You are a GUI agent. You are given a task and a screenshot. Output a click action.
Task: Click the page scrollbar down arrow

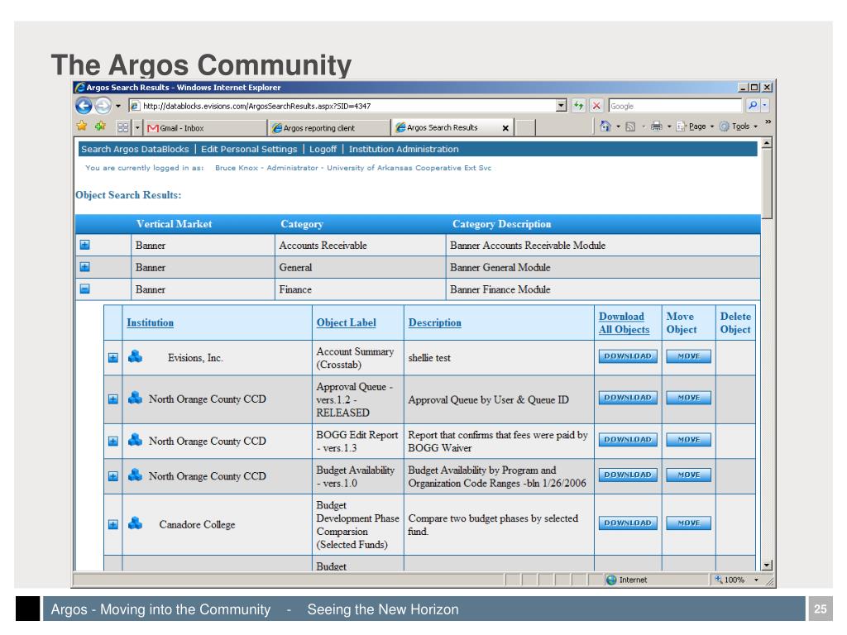pyautogui.click(x=767, y=566)
